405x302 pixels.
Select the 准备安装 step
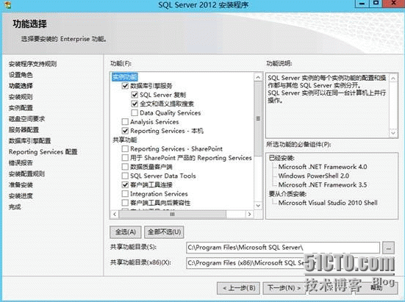click(x=21, y=185)
